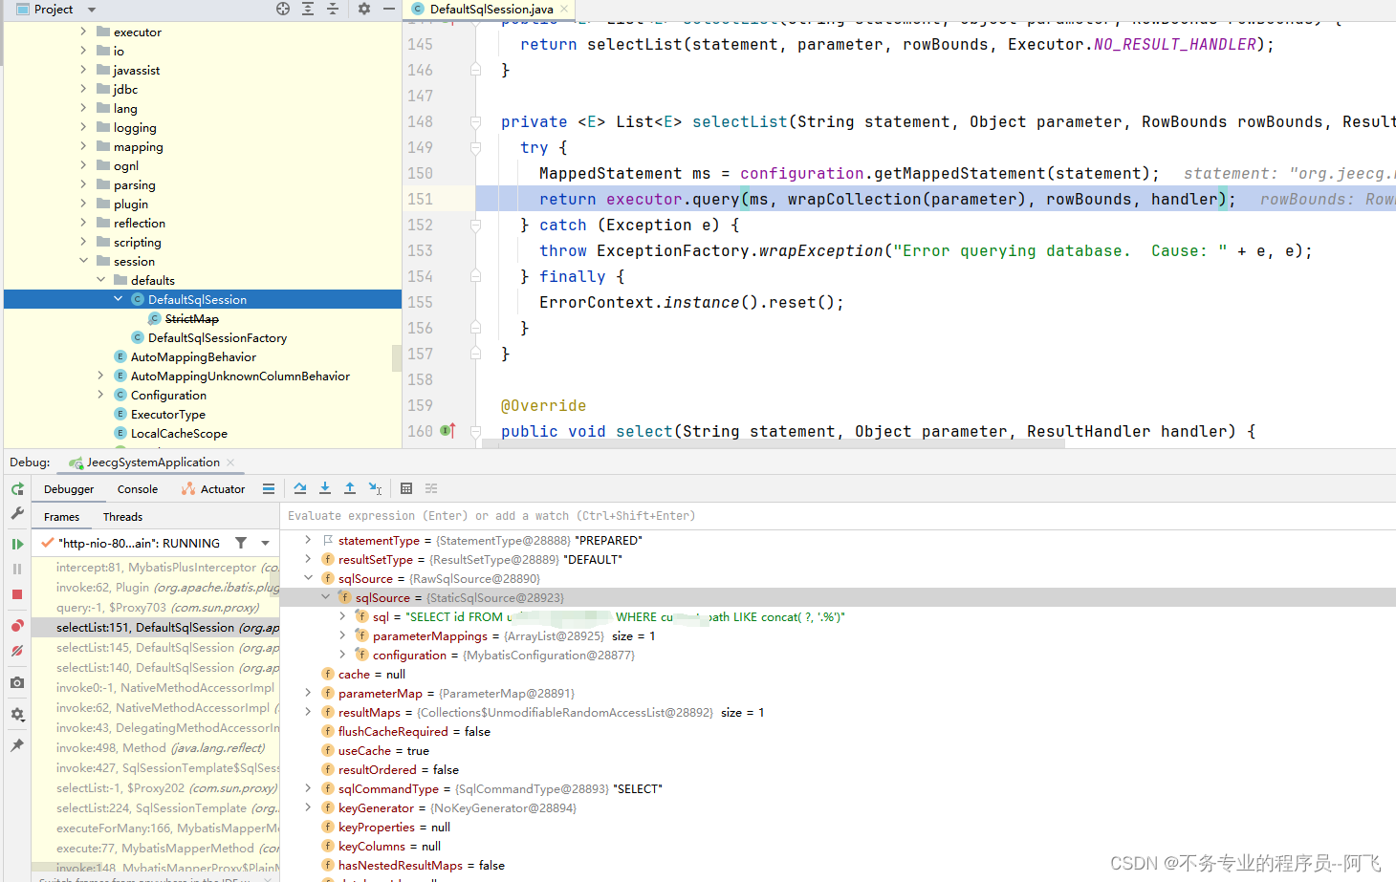Click Run to Cursor icon
1396x882 pixels.
point(376,488)
